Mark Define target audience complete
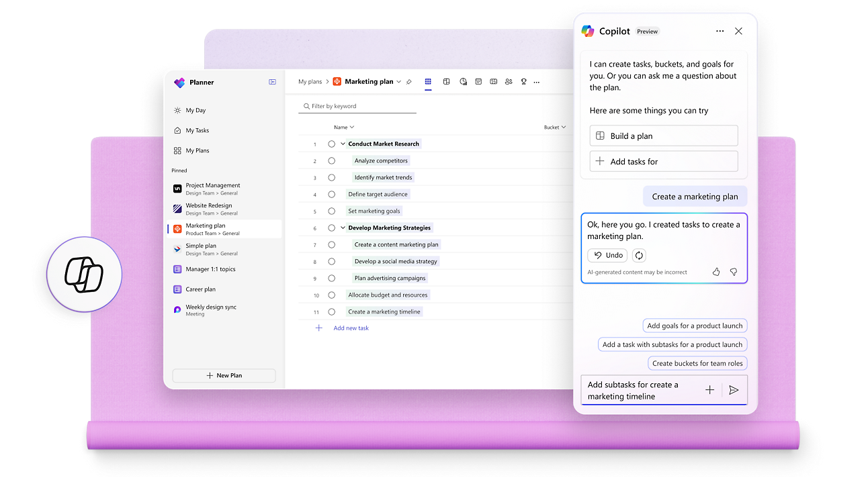 pos(331,194)
